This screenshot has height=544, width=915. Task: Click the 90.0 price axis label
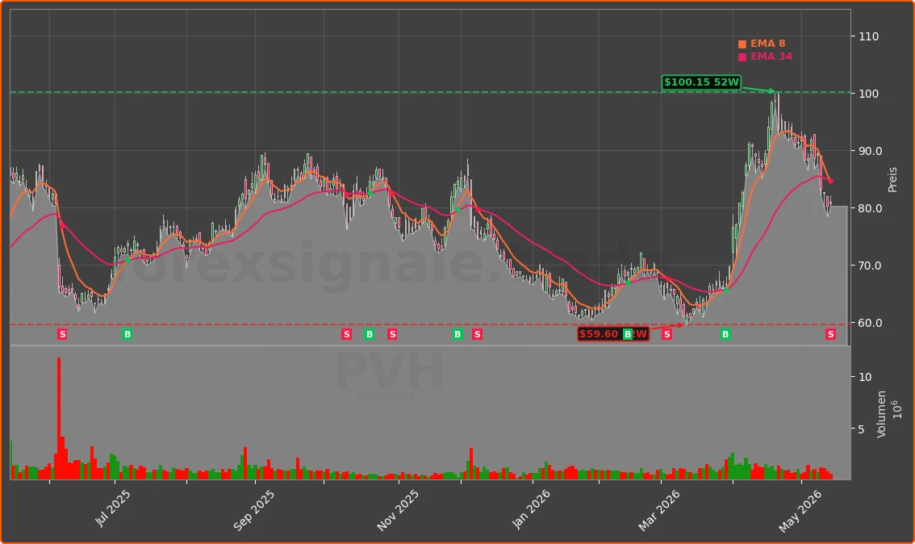(870, 151)
